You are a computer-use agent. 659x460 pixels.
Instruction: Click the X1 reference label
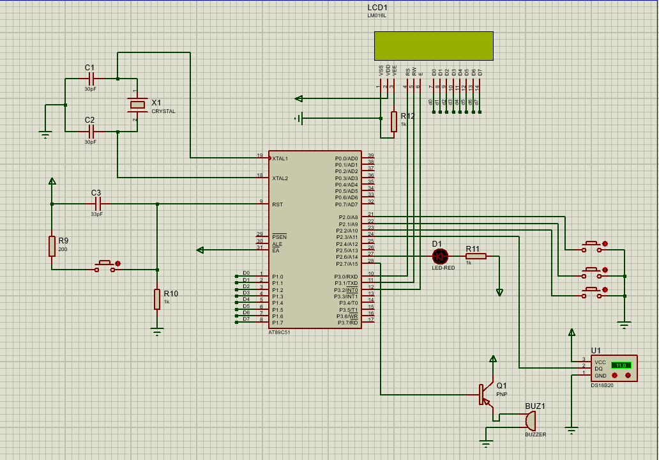point(156,103)
